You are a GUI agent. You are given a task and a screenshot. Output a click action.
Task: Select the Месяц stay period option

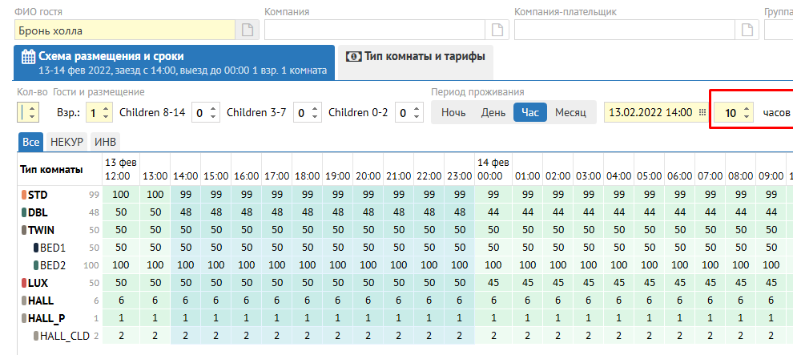coord(570,113)
